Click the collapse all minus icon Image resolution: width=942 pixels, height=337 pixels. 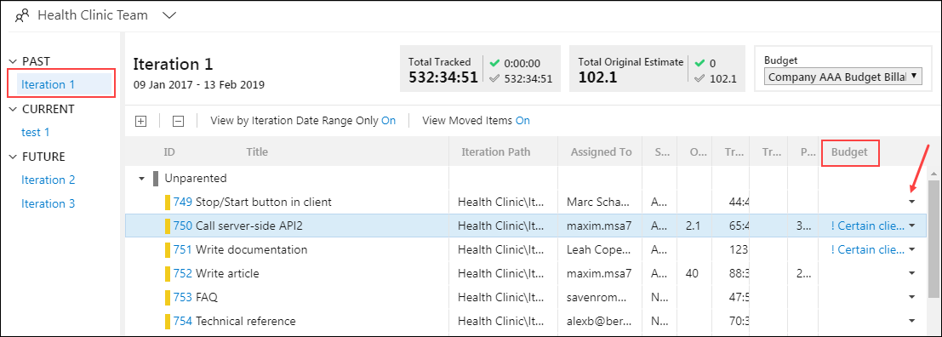point(178,121)
